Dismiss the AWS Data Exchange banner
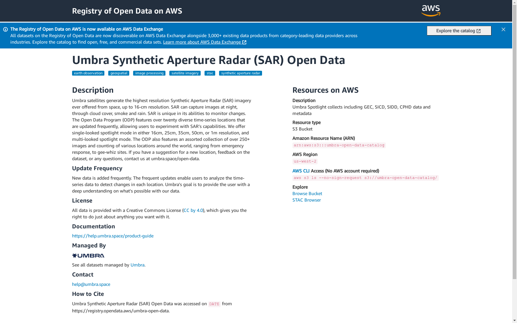The height and width of the screenshot is (323, 517). point(503,29)
